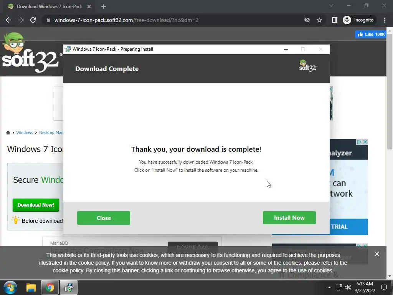393x295 pixels.
Task: Close the analyzer ad with X
Action: (365, 142)
